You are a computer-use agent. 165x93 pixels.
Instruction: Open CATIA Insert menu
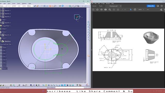(14, 4)
